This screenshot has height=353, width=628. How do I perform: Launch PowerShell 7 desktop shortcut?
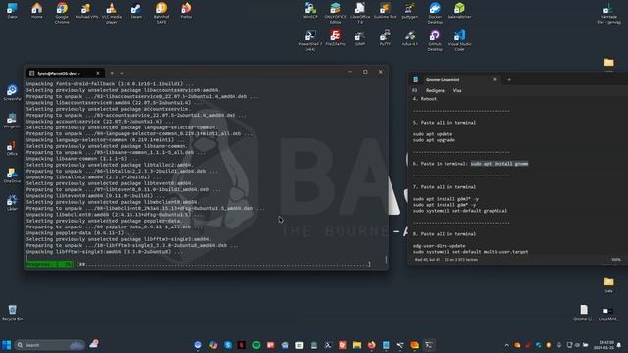coord(310,40)
